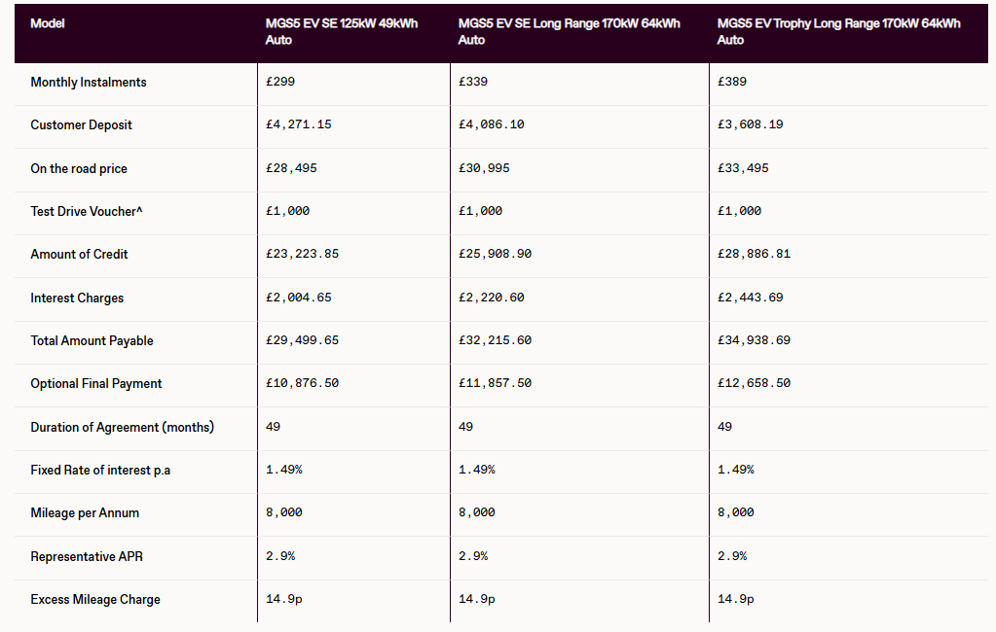
Task: Click the £30,995 on the road price
Action: click(x=484, y=168)
